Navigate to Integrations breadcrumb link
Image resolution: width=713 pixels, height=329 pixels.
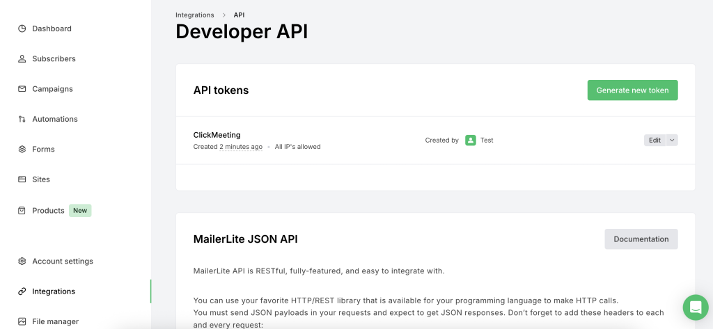pyautogui.click(x=195, y=15)
